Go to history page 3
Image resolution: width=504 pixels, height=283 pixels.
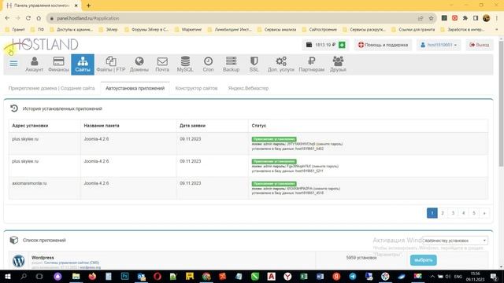click(453, 213)
